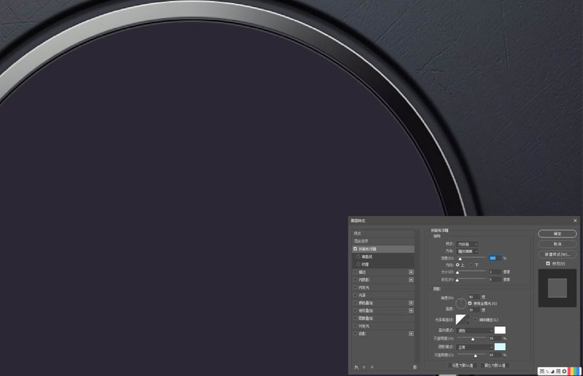Enable the Stroke (描边) effect checkbox
583x376 pixels.
click(355, 272)
